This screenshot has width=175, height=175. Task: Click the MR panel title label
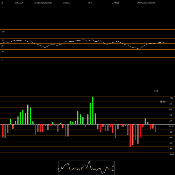[x=156, y=91]
